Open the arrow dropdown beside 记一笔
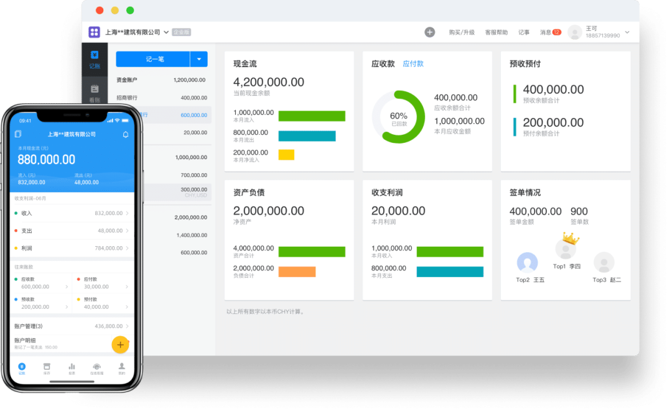 pyautogui.click(x=199, y=59)
